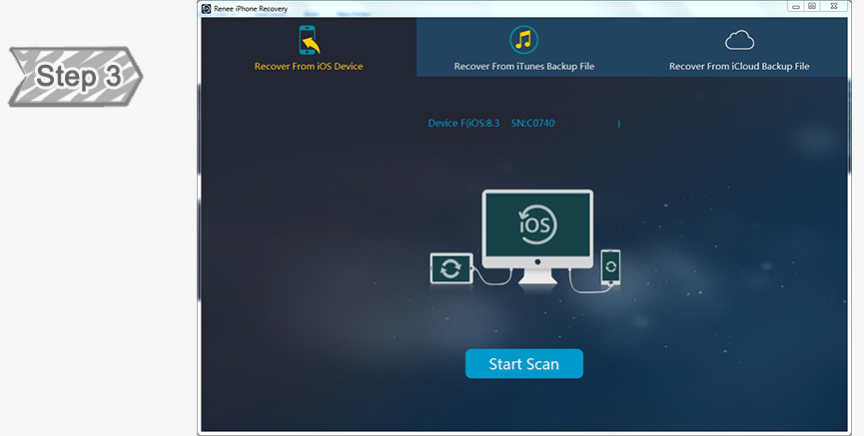This screenshot has height=436, width=864.
Task: Click the tablet illustration with sync arrows
Action: click(450, 267)
